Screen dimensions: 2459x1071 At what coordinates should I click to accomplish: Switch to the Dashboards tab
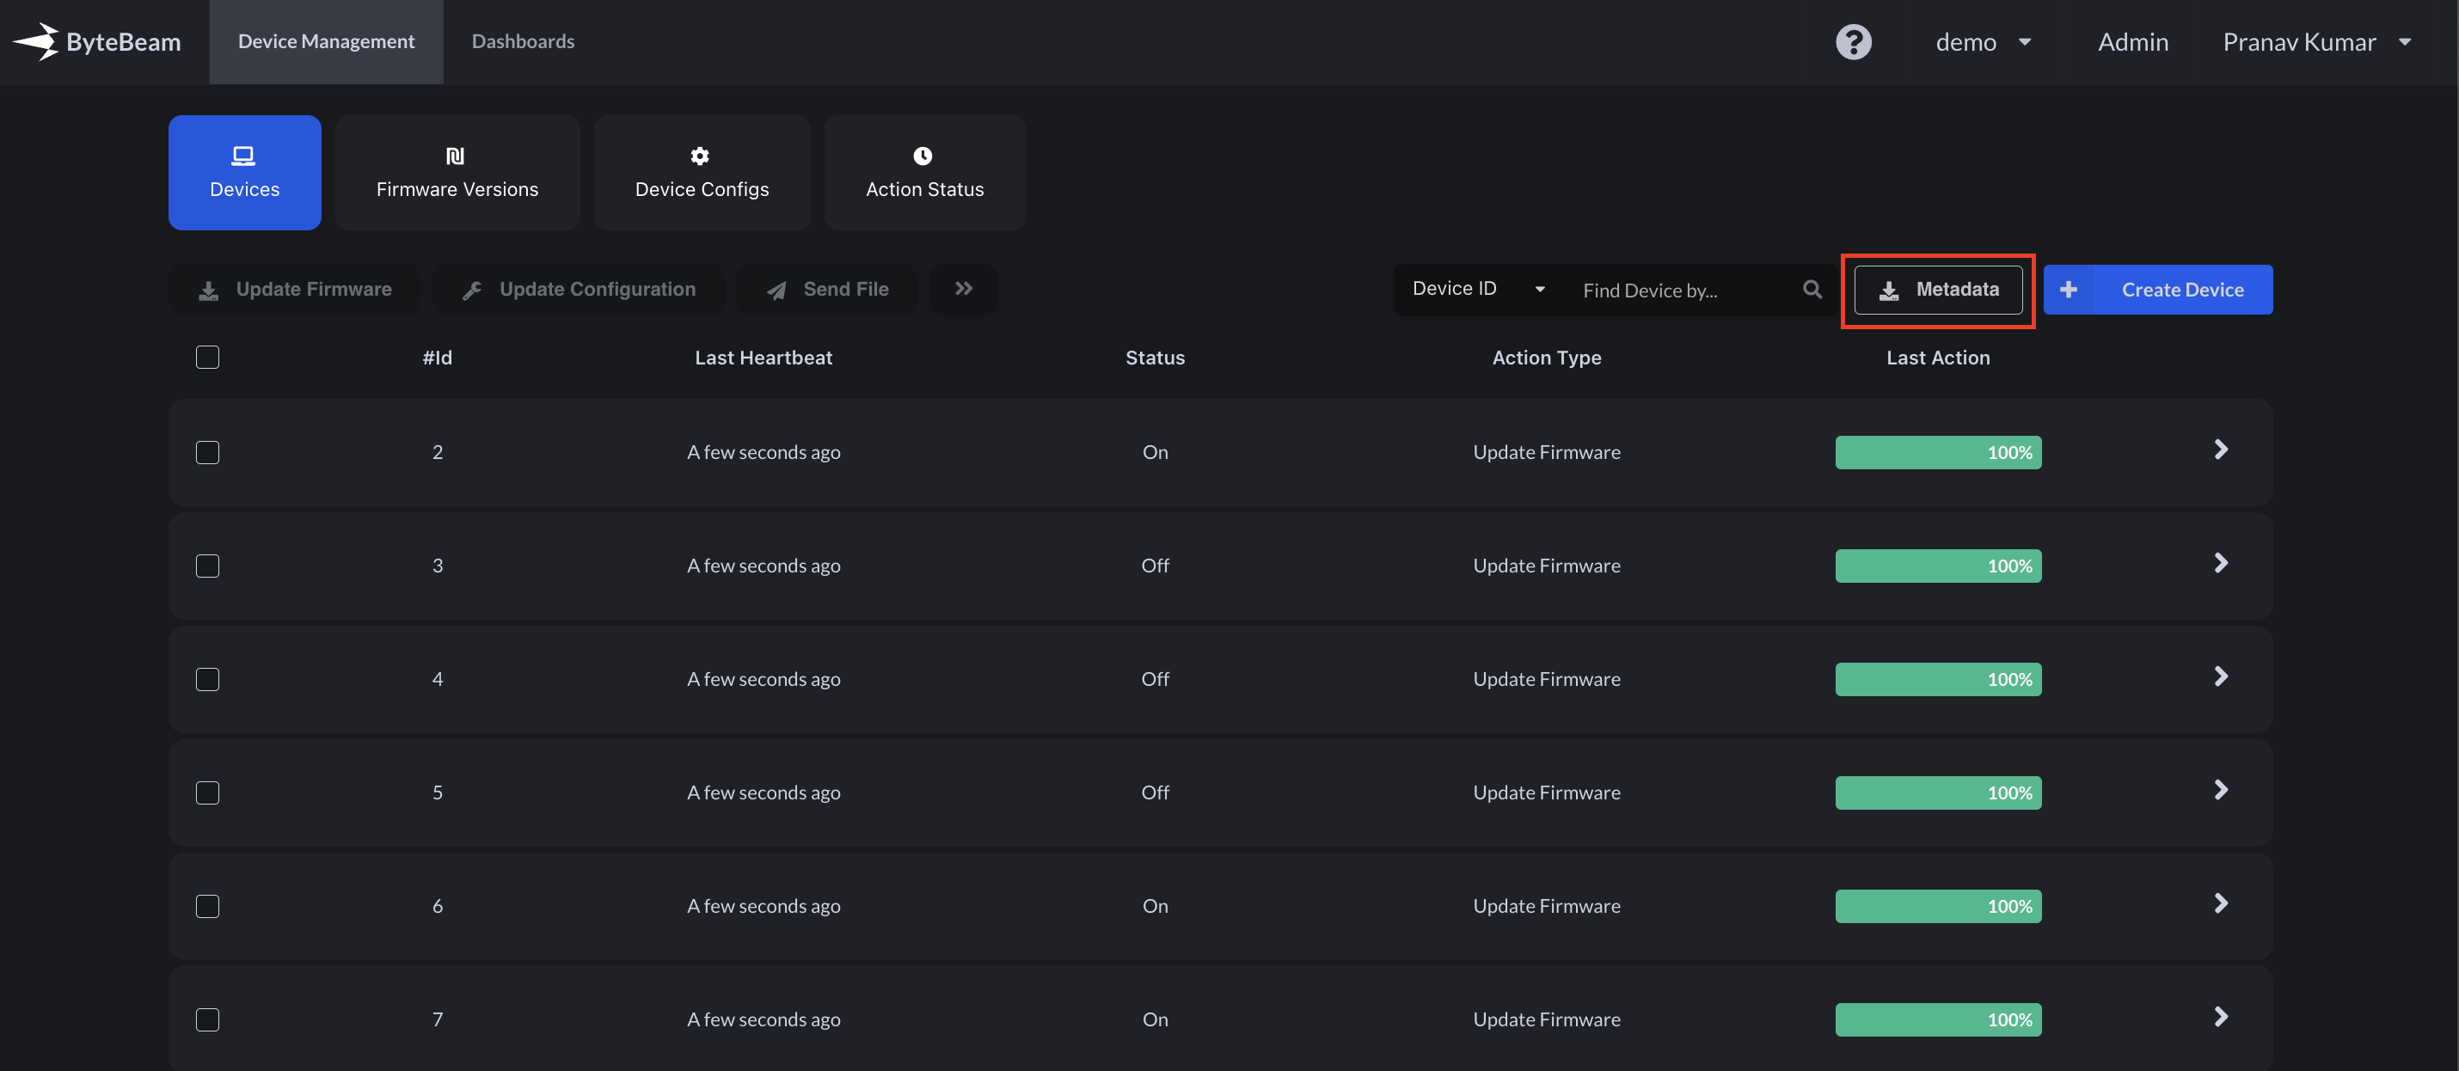(x=523, y=42)
